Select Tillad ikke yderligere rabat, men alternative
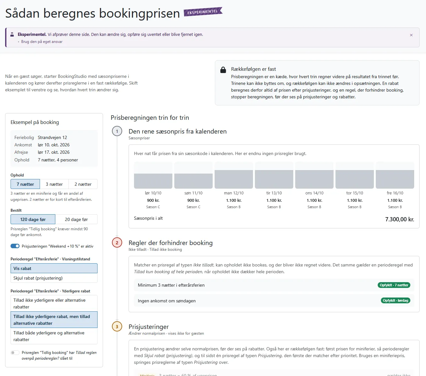The width and height of the screenshot is (426, 376). coord(54,320)
